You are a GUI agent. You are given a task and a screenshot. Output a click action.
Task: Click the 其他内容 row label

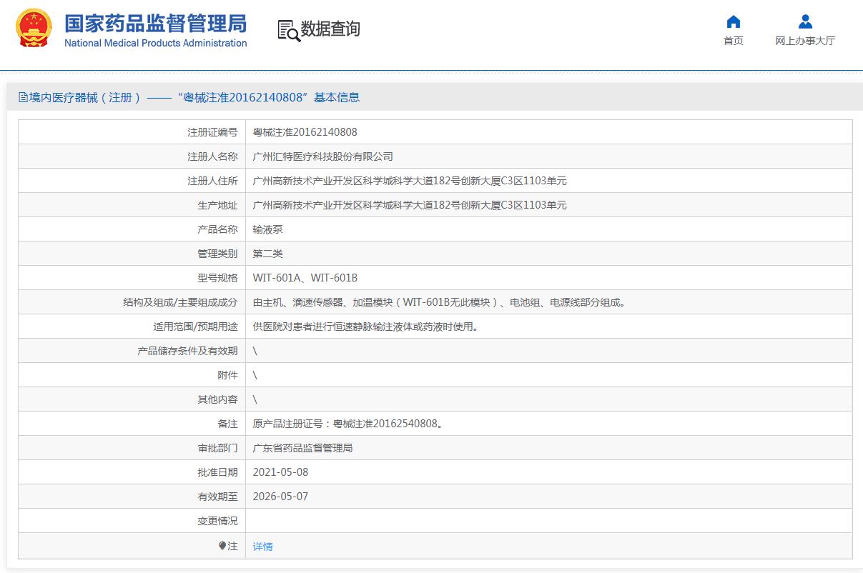[x=217, y=399]
